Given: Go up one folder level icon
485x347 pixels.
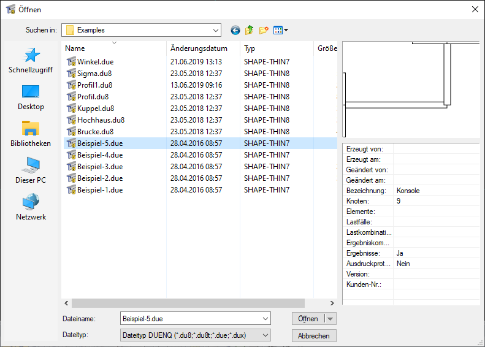Looking at the screenshot, I should pos(250,30).
